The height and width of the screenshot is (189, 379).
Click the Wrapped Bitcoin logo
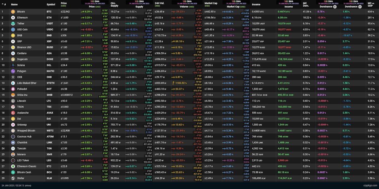[13, 130]
